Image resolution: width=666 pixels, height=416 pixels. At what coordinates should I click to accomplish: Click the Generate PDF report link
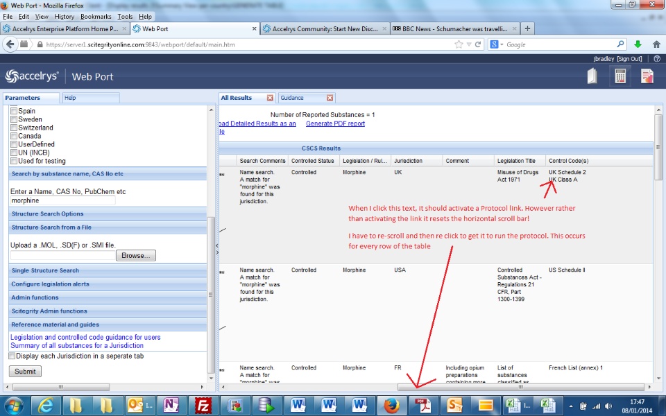[335, 123]
